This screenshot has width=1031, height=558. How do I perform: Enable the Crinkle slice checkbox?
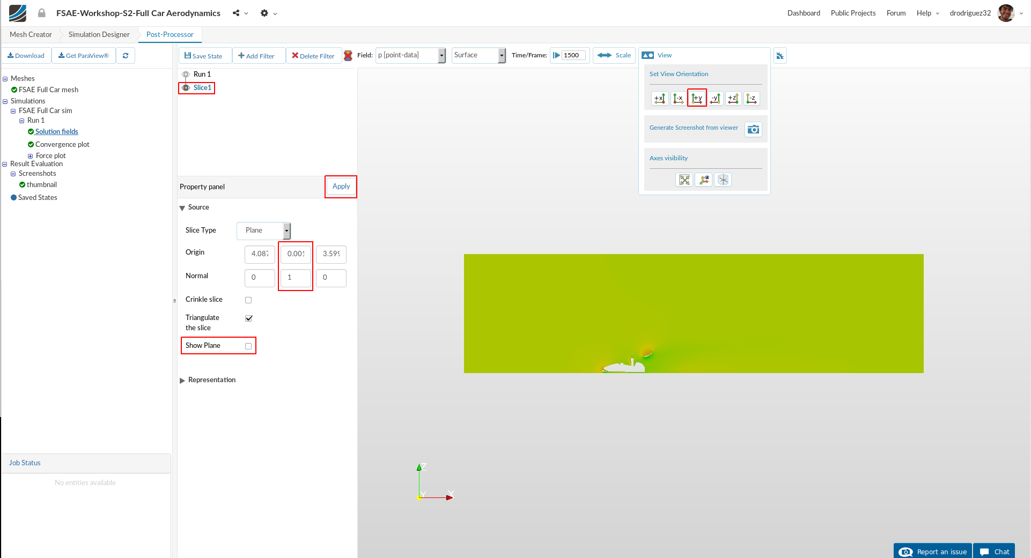[248, 300]
